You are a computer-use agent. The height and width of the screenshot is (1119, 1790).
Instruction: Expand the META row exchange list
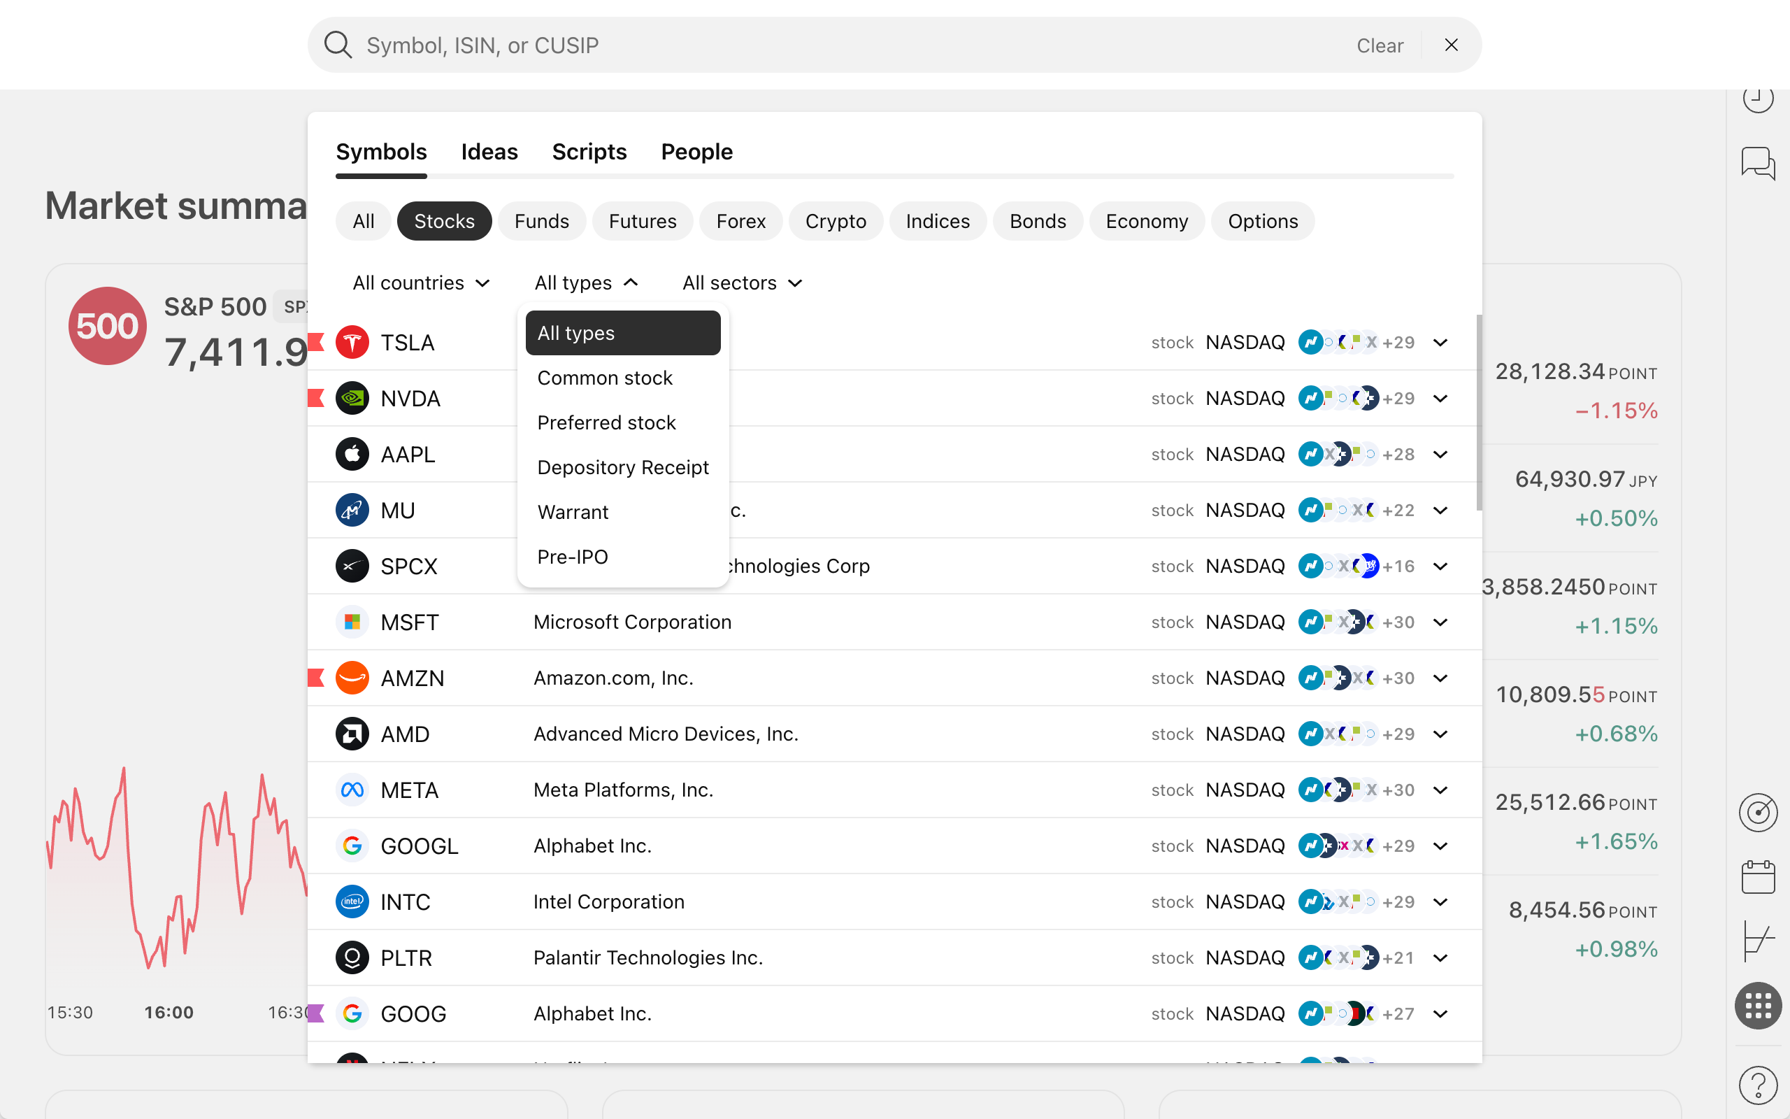1440,790
